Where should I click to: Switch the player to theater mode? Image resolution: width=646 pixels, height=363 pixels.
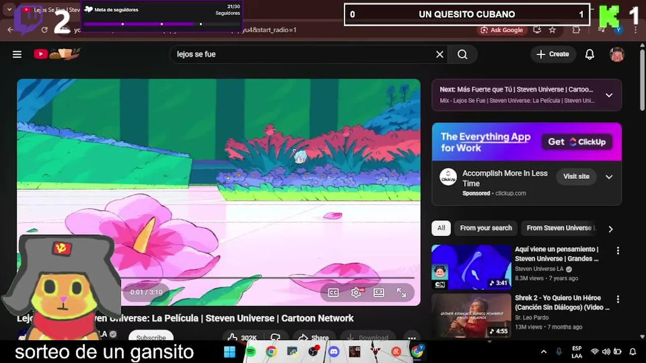click(x=379, y=292)
